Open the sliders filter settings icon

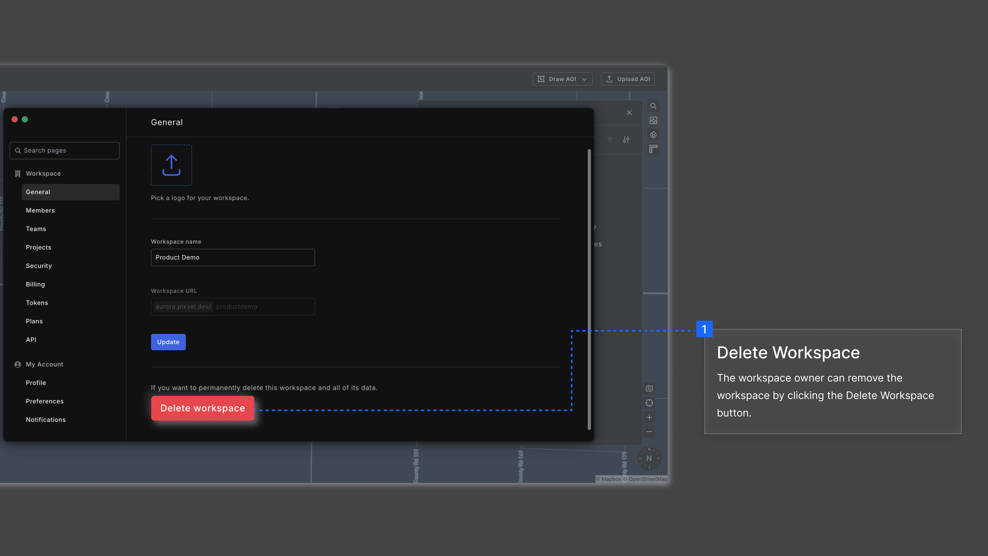click(626, 140)
